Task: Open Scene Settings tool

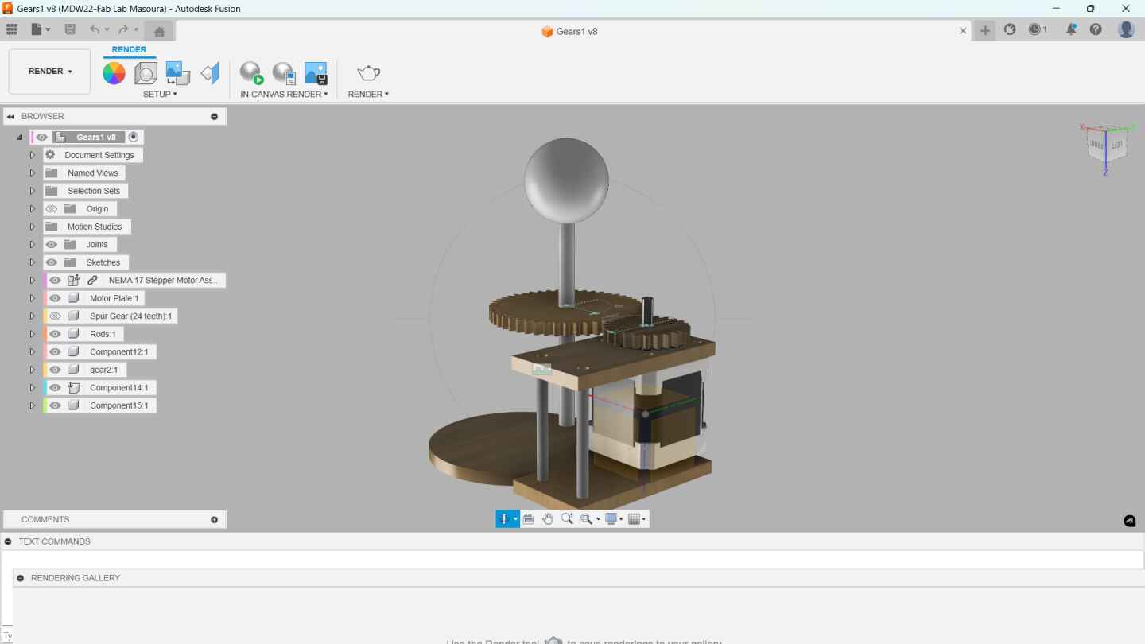Action: coord(146,73)
